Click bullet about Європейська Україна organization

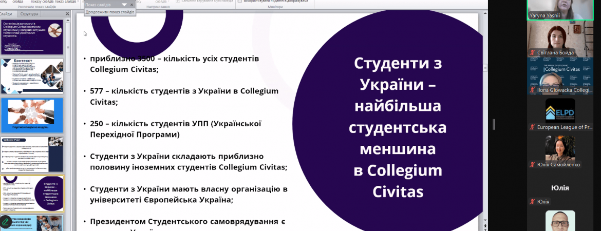click(189, 194)
